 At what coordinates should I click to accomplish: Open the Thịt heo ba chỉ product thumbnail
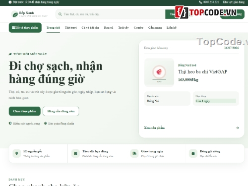pos(159,72)
